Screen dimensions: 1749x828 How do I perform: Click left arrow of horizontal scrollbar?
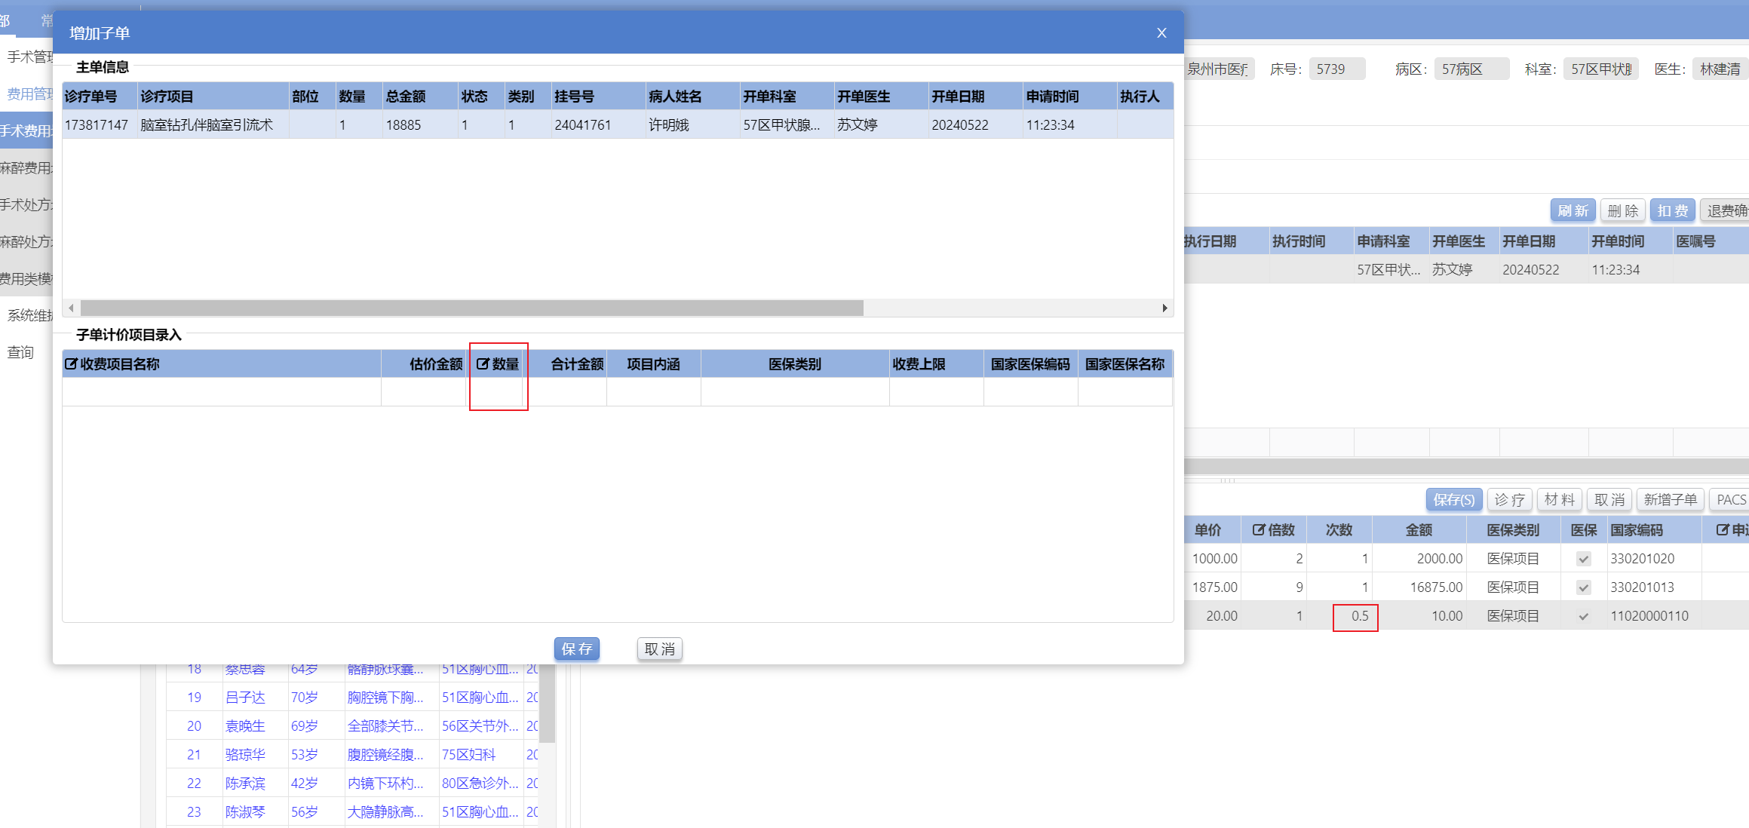pyautogui.click(x=71, y=308)
